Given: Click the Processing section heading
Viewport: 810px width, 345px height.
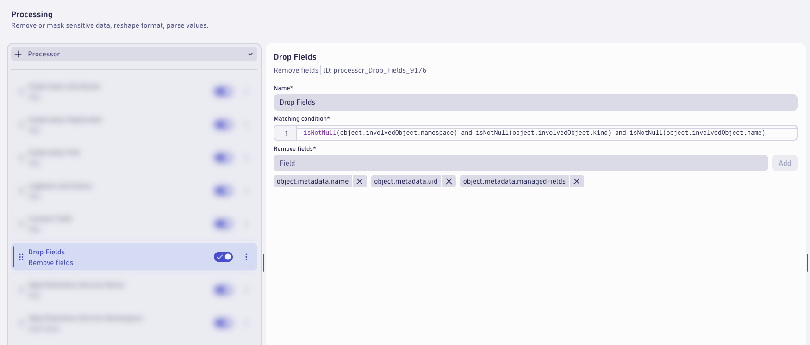Looking at the screenshot, I should [32, 14].
